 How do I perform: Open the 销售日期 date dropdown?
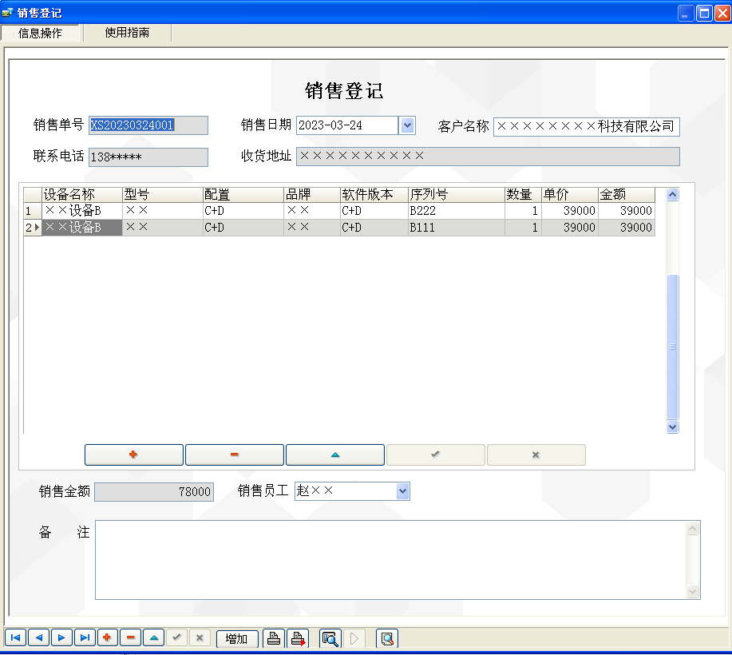407,125
